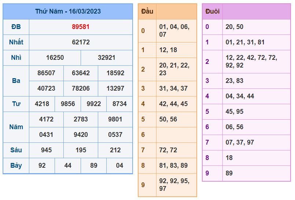Select third prize number 13297

tap(115, 88)
